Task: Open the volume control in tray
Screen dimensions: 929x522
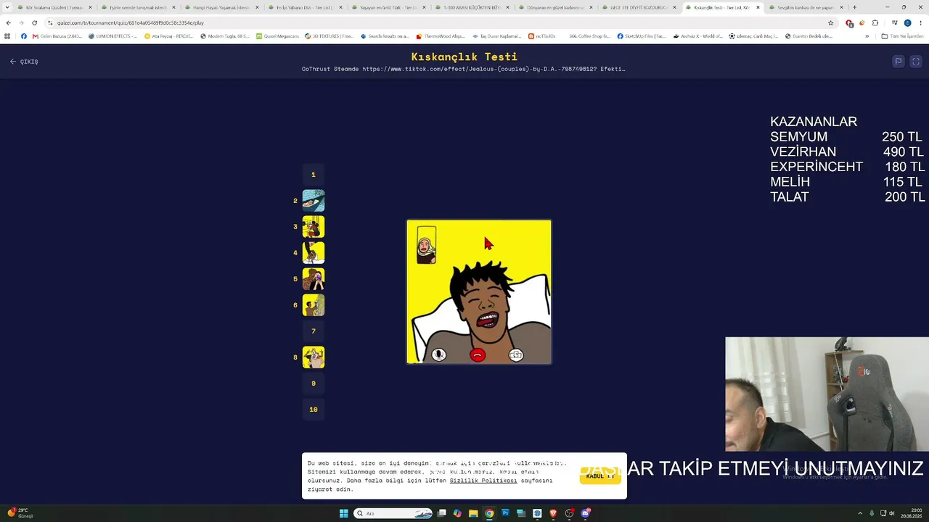Action: [x=892, y=513]
